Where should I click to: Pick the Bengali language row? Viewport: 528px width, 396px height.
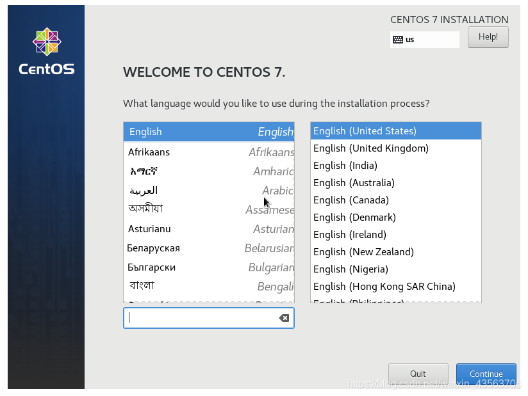[x=209, y=286]
